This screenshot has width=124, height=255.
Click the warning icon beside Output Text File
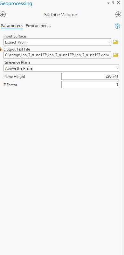1,49
